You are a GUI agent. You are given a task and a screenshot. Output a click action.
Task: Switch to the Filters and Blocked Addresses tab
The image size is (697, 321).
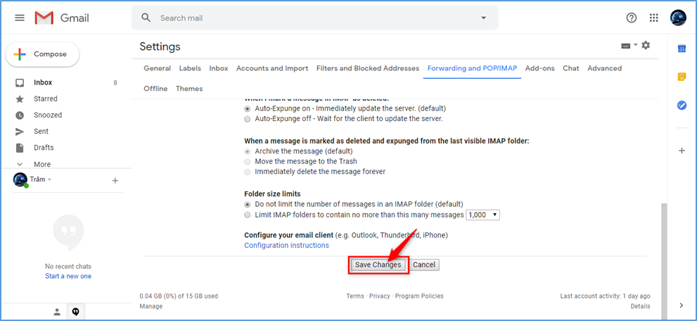point(368,68)
